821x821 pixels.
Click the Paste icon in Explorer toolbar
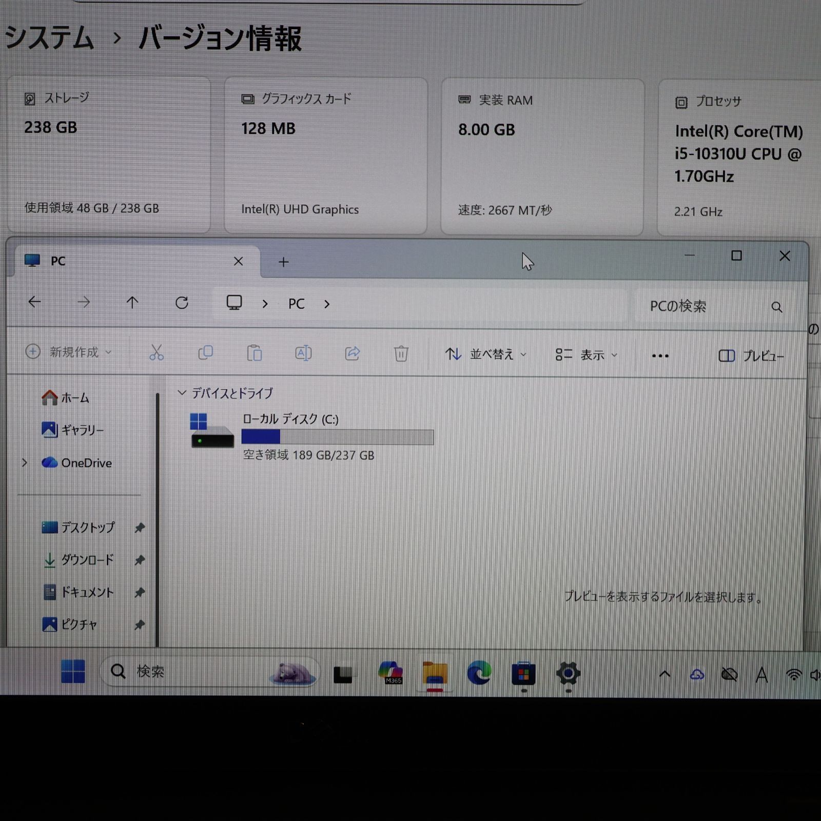coord(255,354)
